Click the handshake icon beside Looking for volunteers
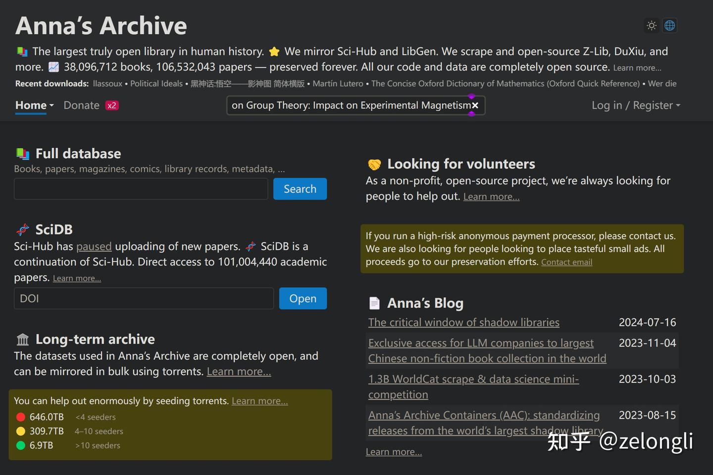This screenshot has width=713, height=475. (374, 164)
